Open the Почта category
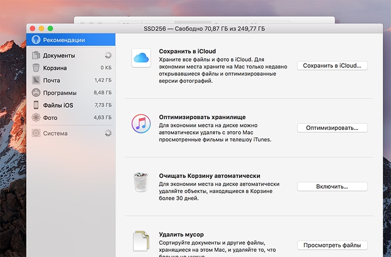Image resolution: width=391 pixels, height=257 pixels. point(71,80)
